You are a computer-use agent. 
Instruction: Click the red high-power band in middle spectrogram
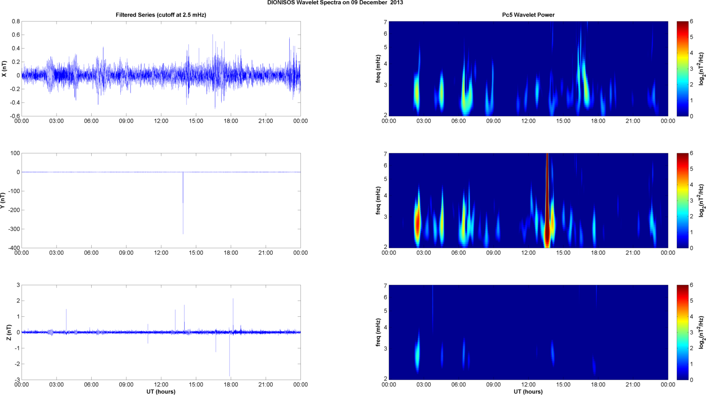547,200
